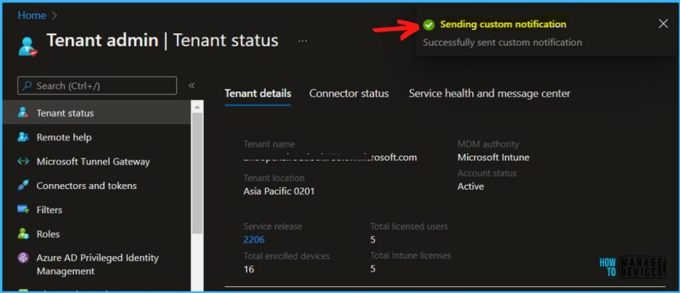
Task: Click the Roles sidebar icon
Action: 23,234
